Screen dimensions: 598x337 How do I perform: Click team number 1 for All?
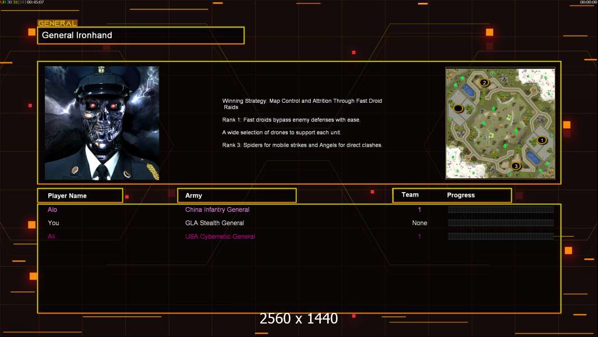tap(420, 236)
